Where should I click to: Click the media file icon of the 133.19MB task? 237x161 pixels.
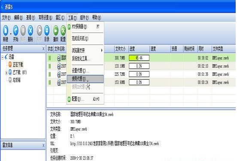[x=59, y=66]
